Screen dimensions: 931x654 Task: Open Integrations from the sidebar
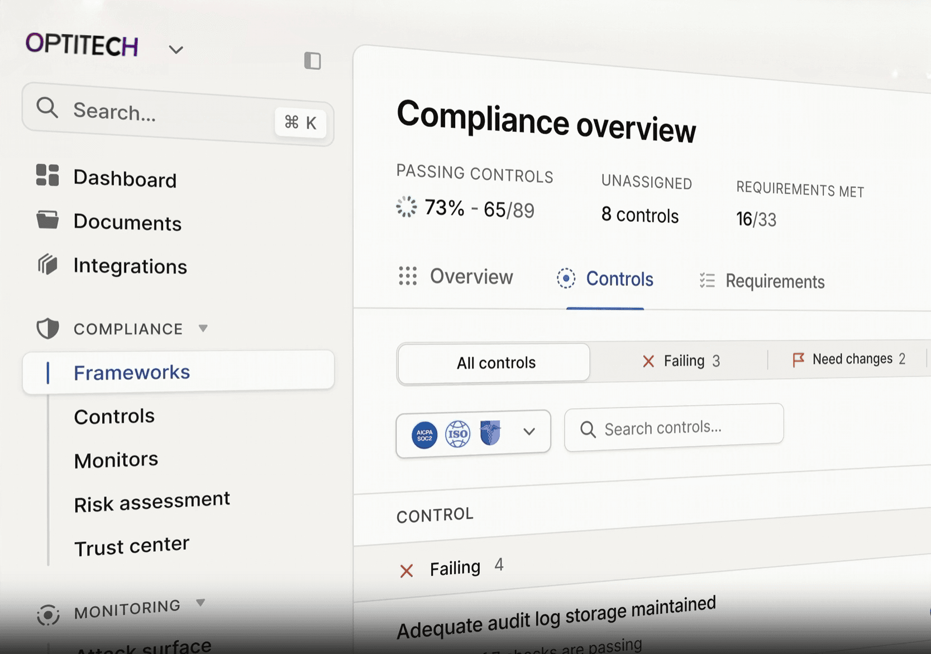(130, 266)
